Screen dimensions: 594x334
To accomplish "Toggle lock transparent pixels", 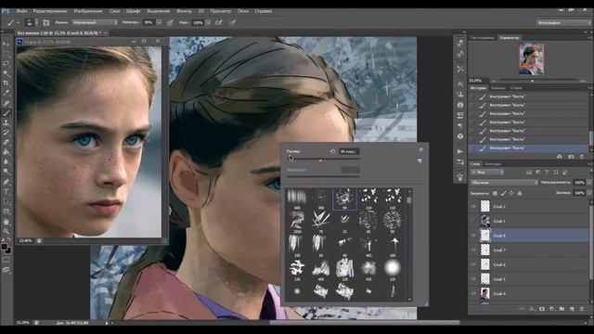I will click(x=495, y=193).
